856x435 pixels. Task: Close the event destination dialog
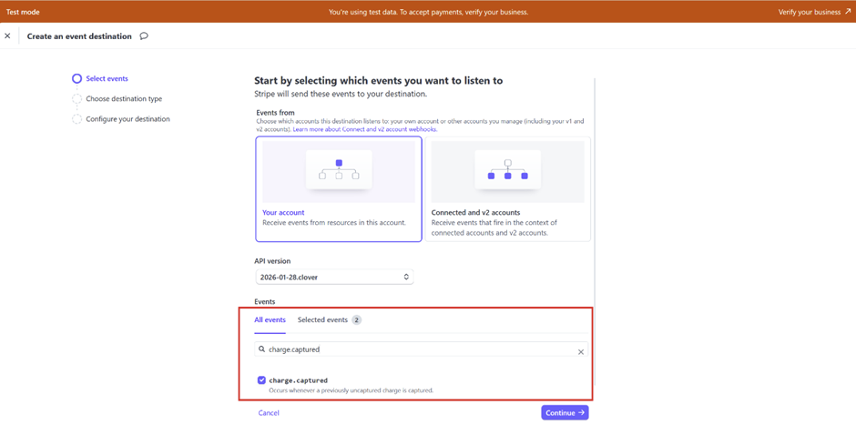click(8, 36)
